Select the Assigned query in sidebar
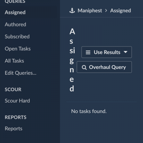143x143 pixels. [x=15, y=13]
